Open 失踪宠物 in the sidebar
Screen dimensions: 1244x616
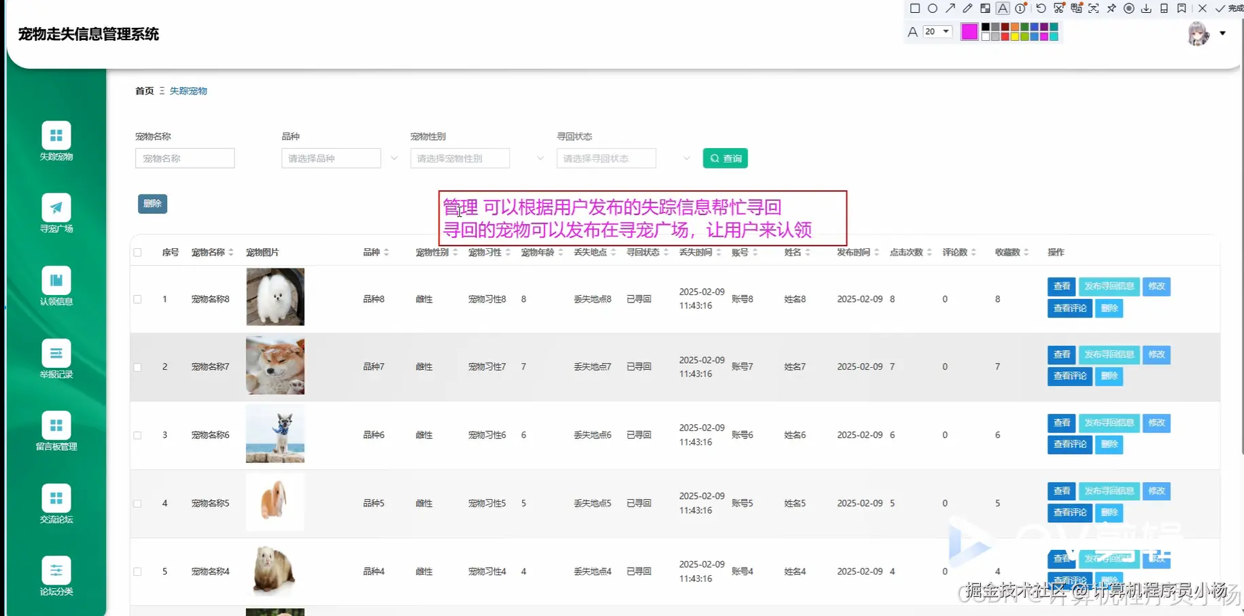[56, 141]
